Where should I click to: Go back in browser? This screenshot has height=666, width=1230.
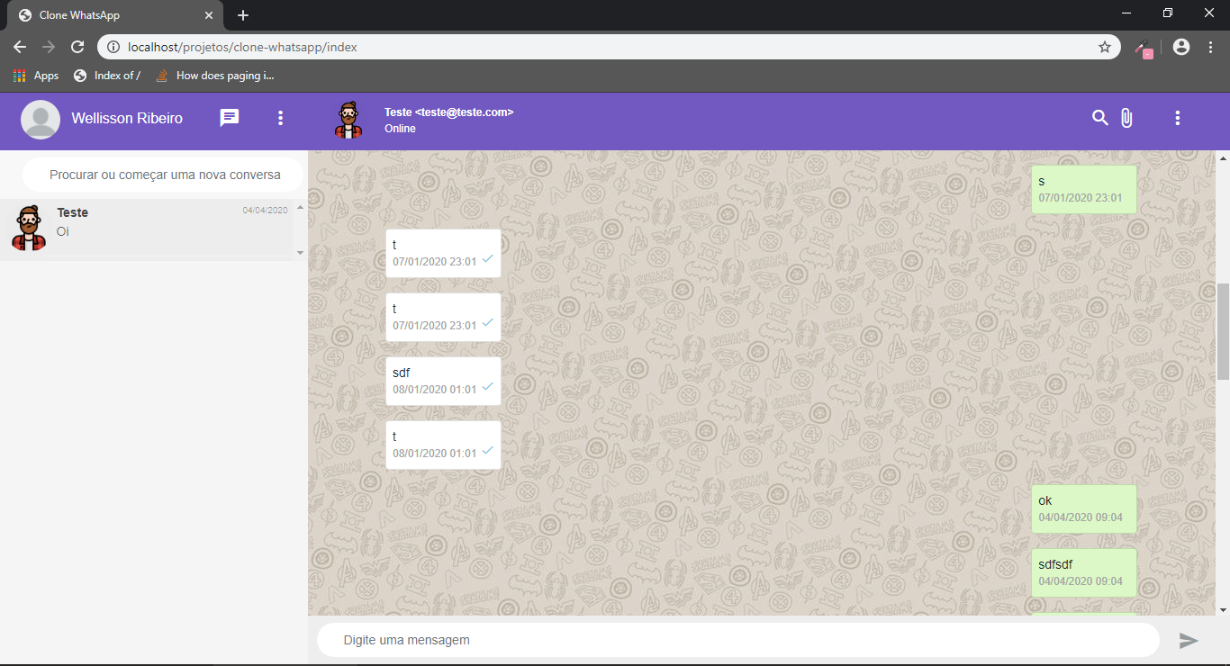coord(20,47)
